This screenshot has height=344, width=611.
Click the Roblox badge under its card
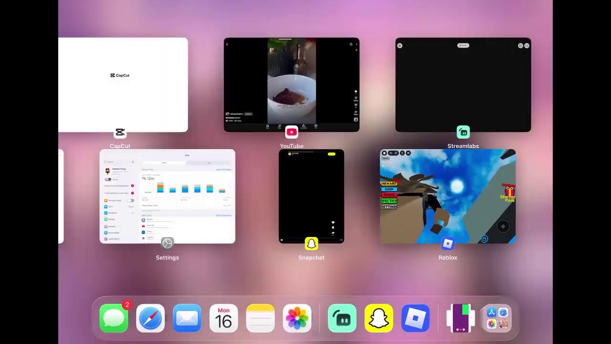(448, 244)
